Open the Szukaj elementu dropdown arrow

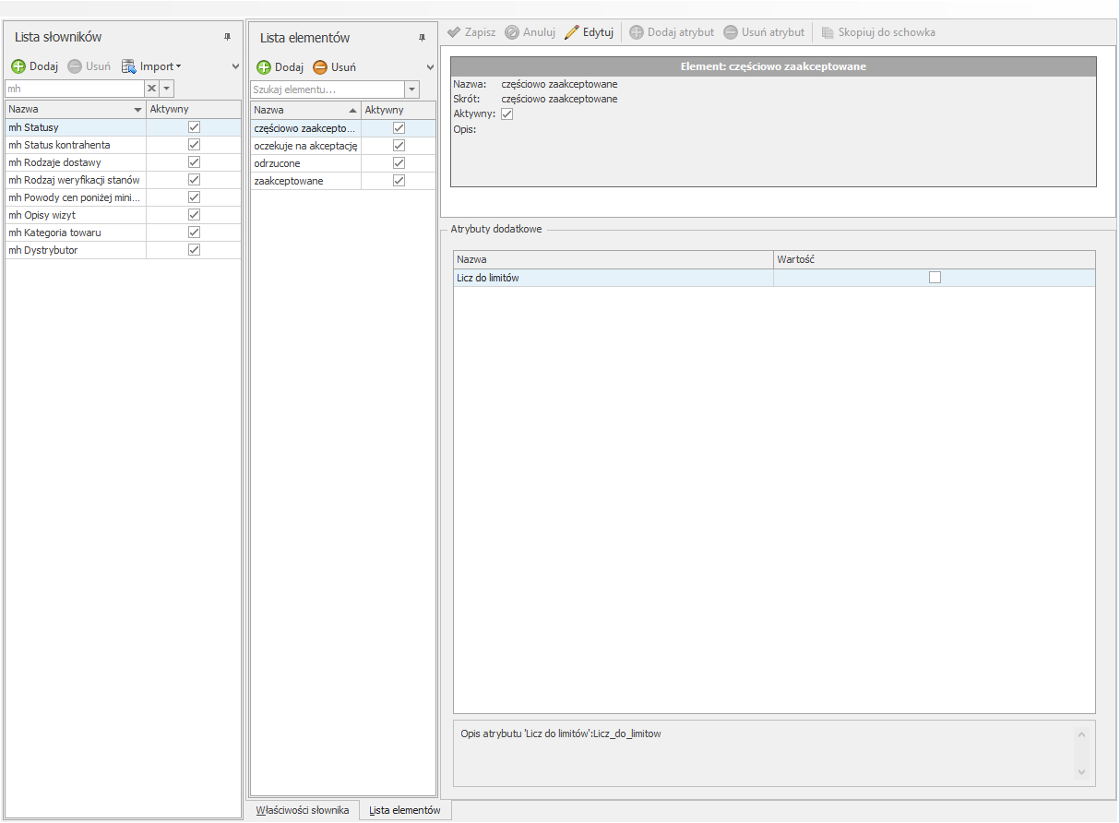(x=411, y=89)
